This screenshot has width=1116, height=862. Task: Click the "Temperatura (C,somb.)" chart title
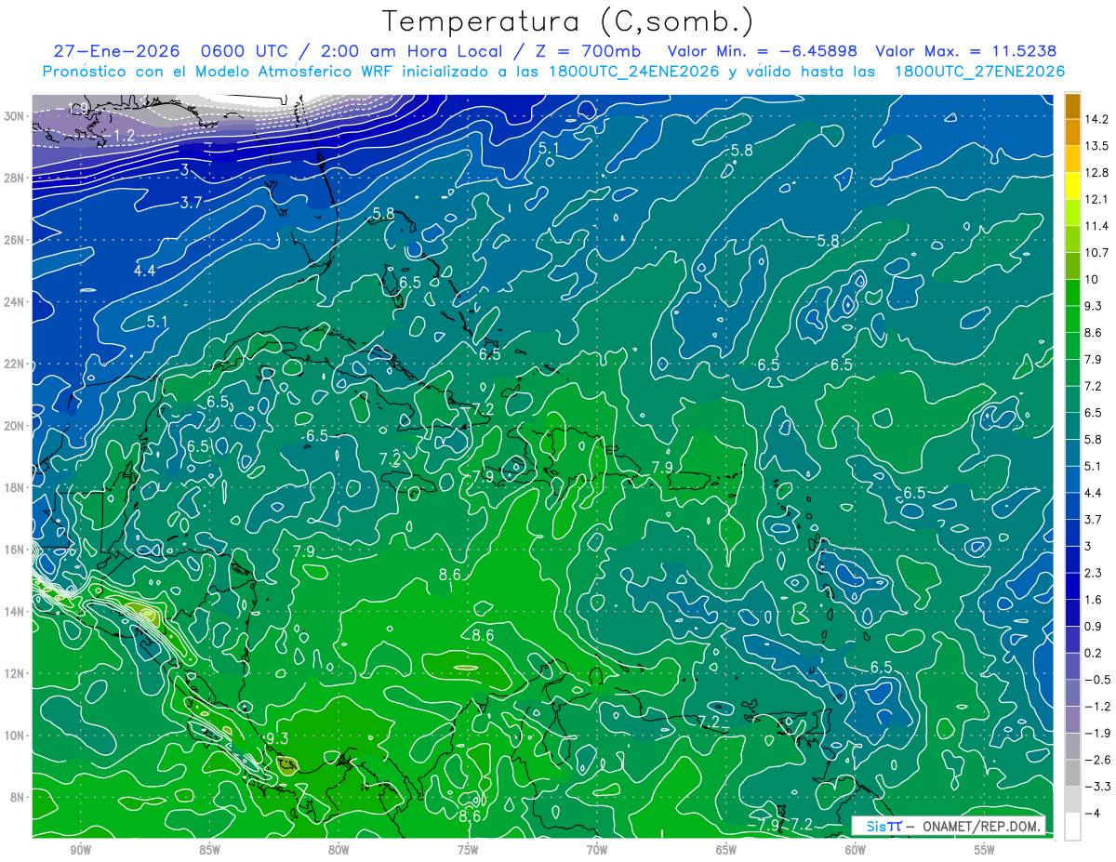pos(568,20)
